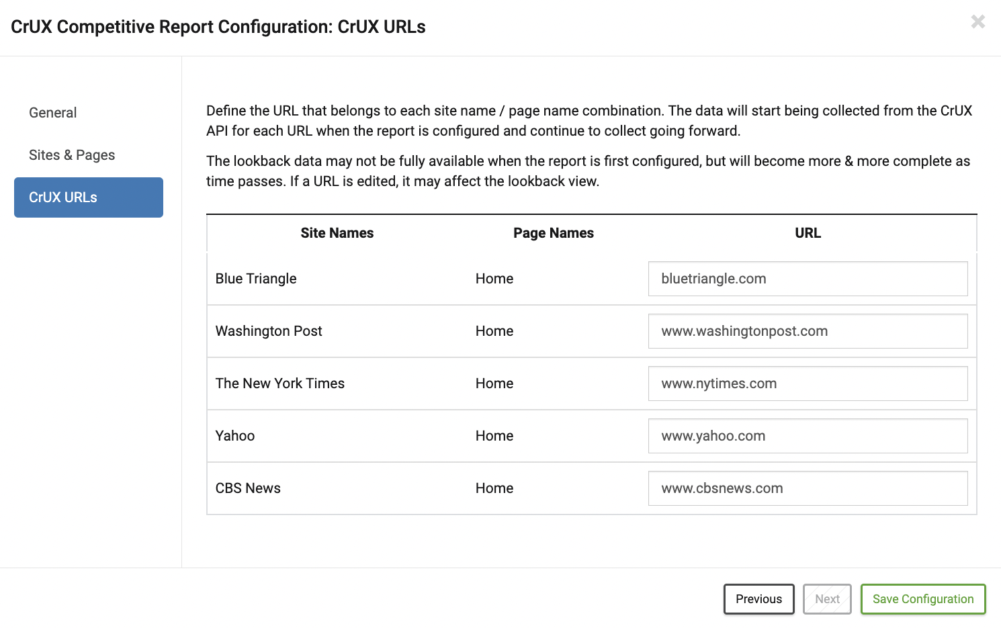Click the Yahoo site name
This screenshot has height=628, width=1001.
(x=235, y=436)
